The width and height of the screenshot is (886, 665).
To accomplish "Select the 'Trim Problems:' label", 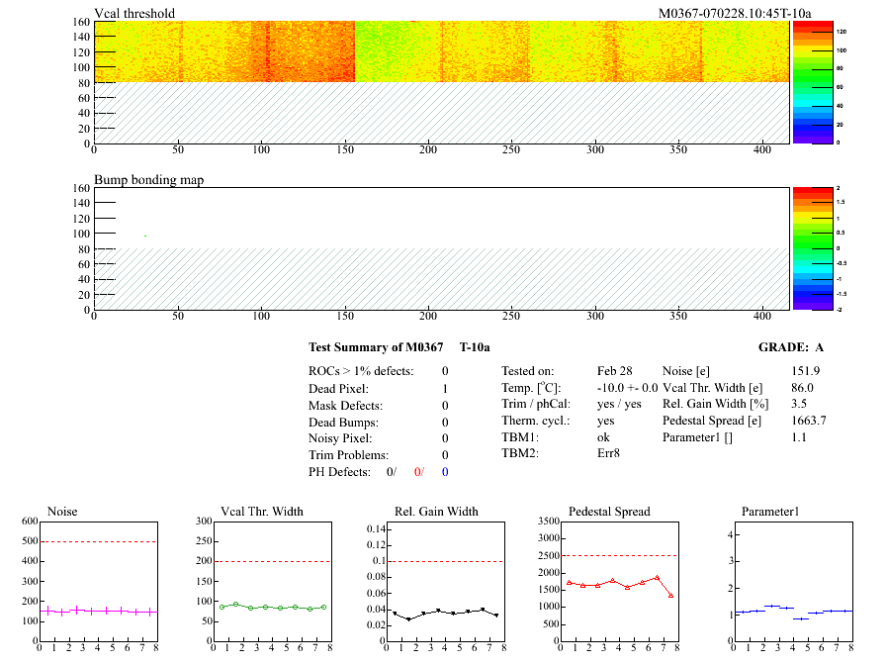I will coord(349,455).
